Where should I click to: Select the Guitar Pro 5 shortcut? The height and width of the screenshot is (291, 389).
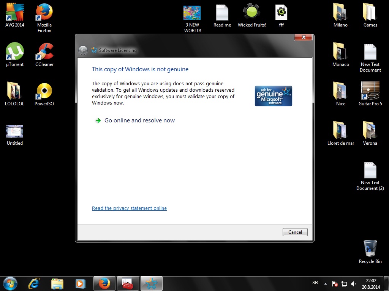click(x=370, y=94)
